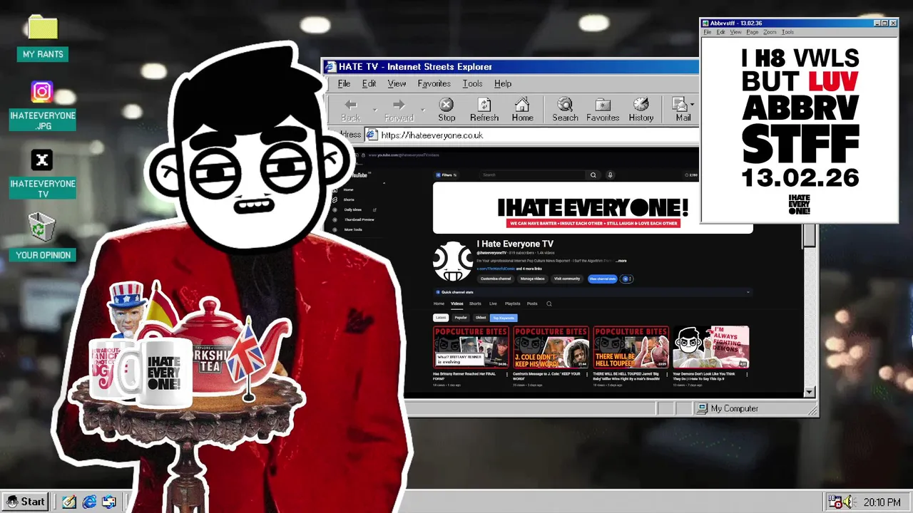Open the Instagram IHATEEVERYONE.JPG desktop icon
The image size is (913, 513).
tap(42, 92)
